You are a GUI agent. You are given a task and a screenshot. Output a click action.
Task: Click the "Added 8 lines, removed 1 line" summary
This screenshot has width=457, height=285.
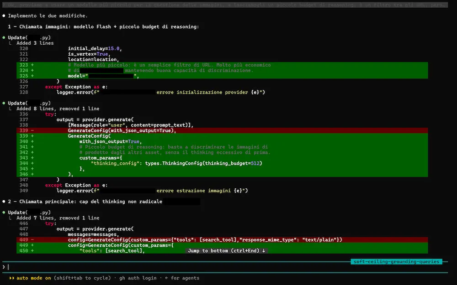click(x=58, y=109)
